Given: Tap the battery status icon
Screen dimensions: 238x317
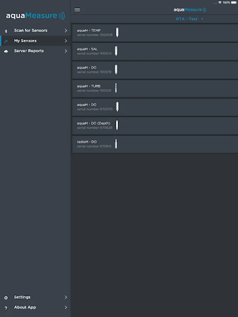Looking at the screenshot, I should [x=233, y=2].
